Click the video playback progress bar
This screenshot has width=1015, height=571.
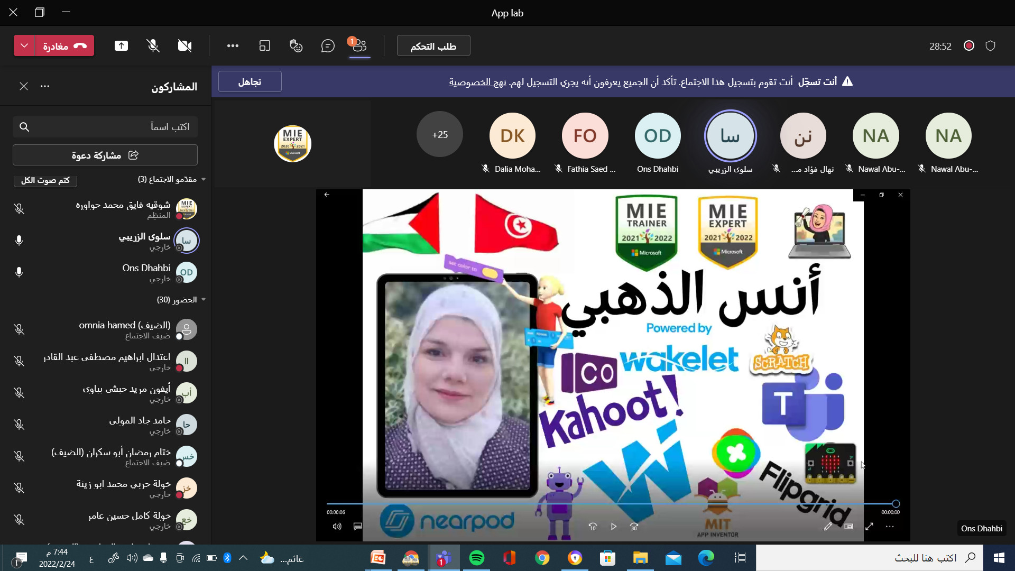(x=611, y=504)
